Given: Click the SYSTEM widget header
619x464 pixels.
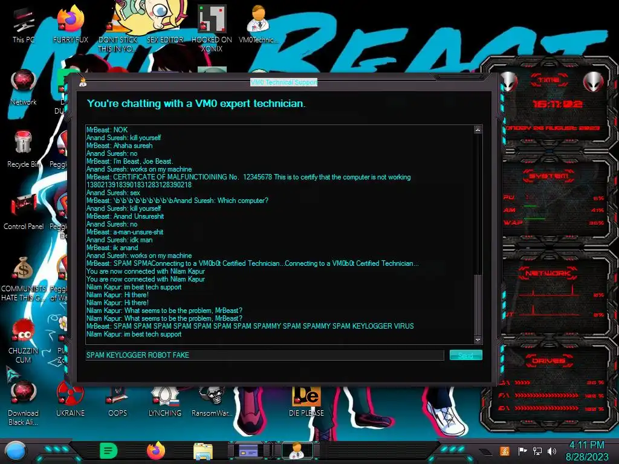Looking at the screenshot, I should click(549, 176).
